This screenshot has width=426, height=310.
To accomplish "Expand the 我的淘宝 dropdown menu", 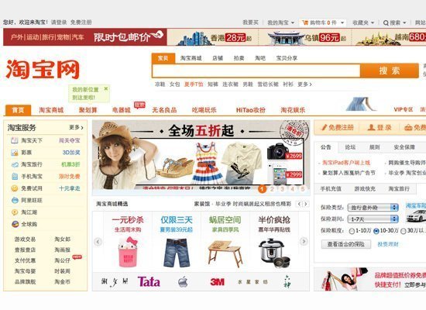I will 280,22.
